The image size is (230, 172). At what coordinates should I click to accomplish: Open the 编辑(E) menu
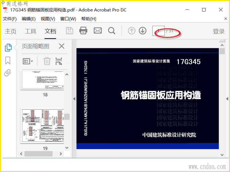click(x=28, y=19)
